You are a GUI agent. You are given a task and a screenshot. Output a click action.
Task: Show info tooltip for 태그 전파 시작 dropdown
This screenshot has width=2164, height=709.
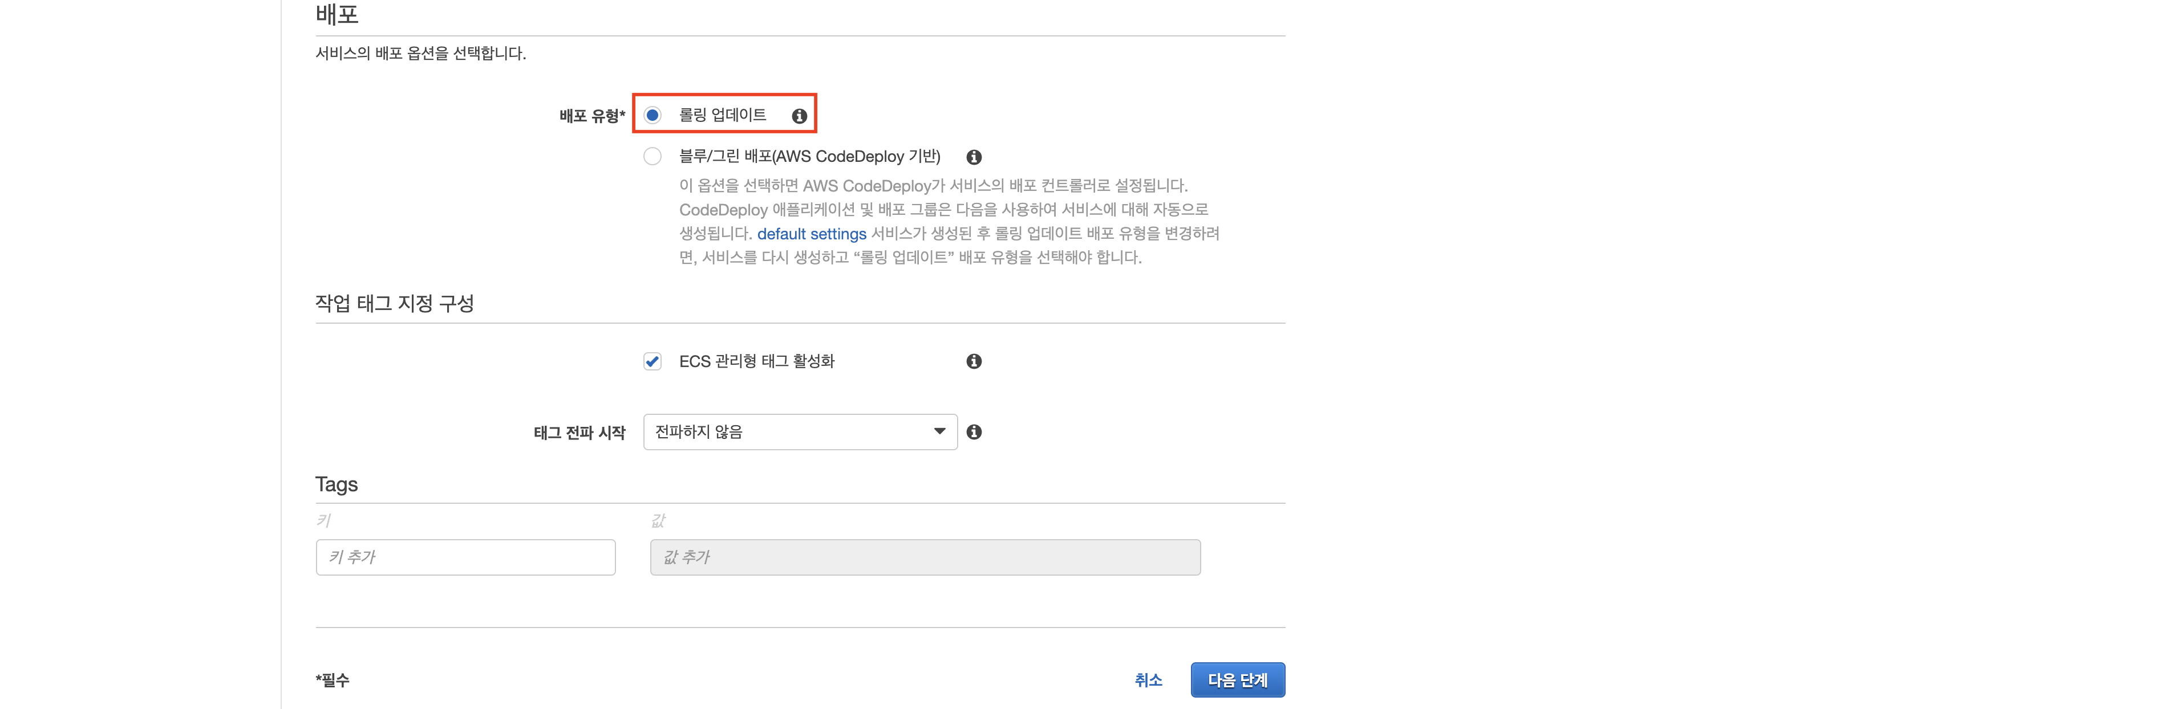point(974,431)
